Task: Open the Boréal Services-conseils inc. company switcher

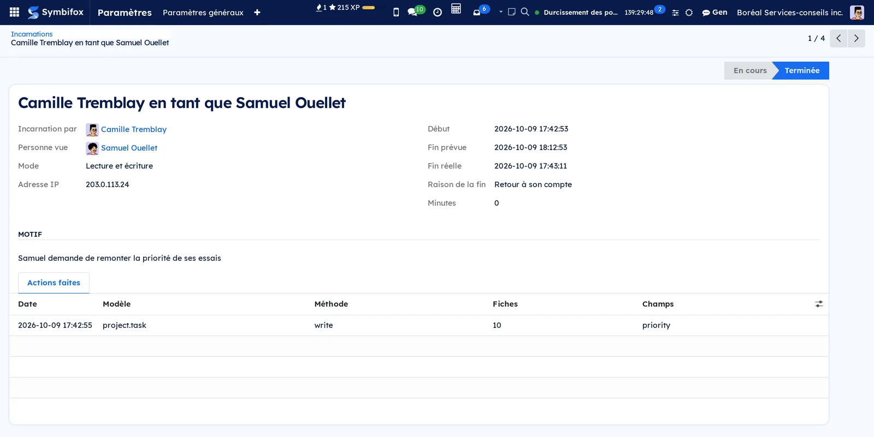Action: coord(790,12)
